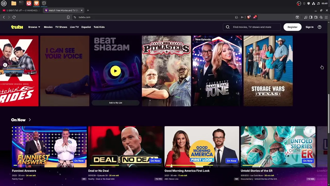Close the Tubi browser tab
The width and height of the screenshot is (330, 186).
[82, 10]
